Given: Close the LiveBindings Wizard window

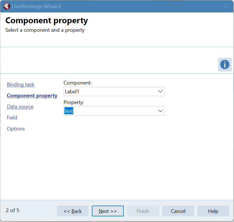Looking at the screenshot, I should (x=226, y=6).
